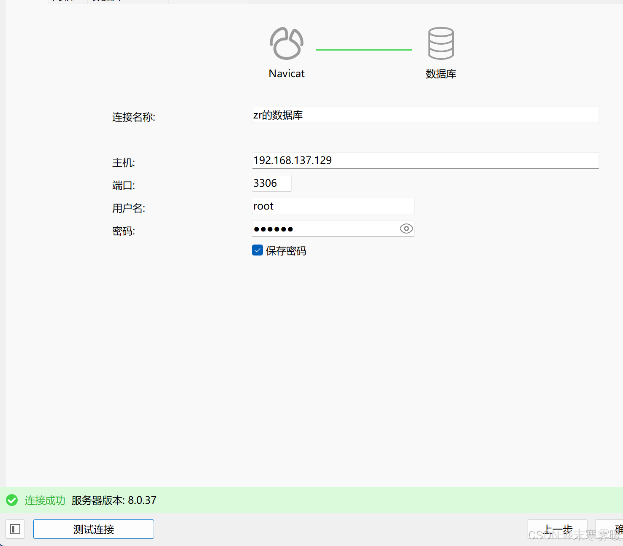Click the 上一步 back button
This screenshot has height=546, width=623.
coord(557,530)
